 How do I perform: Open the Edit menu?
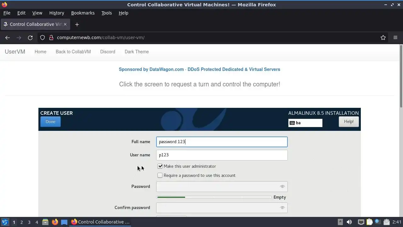point(21,13)
